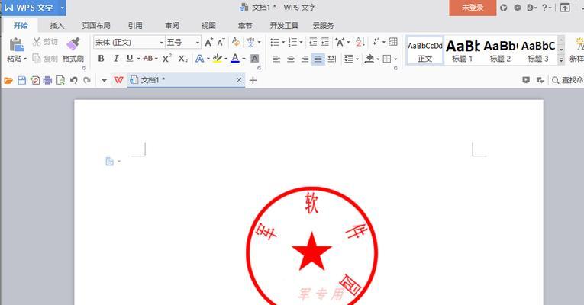The image size is (584, 305).
Task: Toggle justified alignment
Action: coord(318,59)
